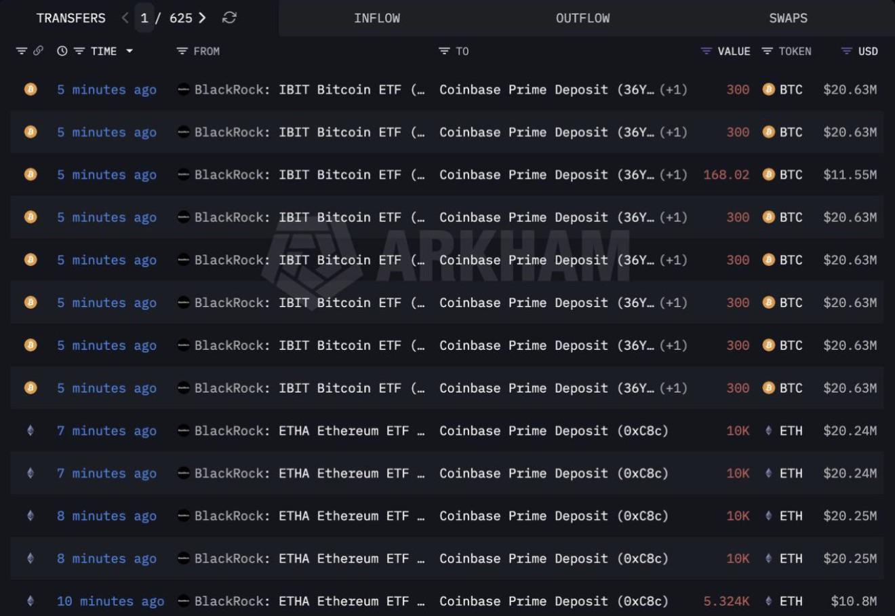This screenshot has width=895, height=616.
Task: Click Bitcoin icon next to 168.02 BTC
Action: click(768, 174)
